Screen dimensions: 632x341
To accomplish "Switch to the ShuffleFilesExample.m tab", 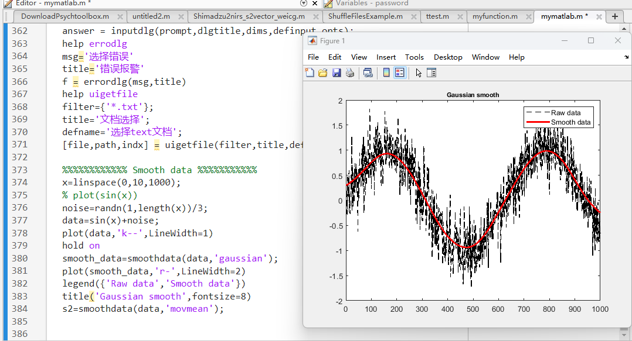I will (365, 16).
